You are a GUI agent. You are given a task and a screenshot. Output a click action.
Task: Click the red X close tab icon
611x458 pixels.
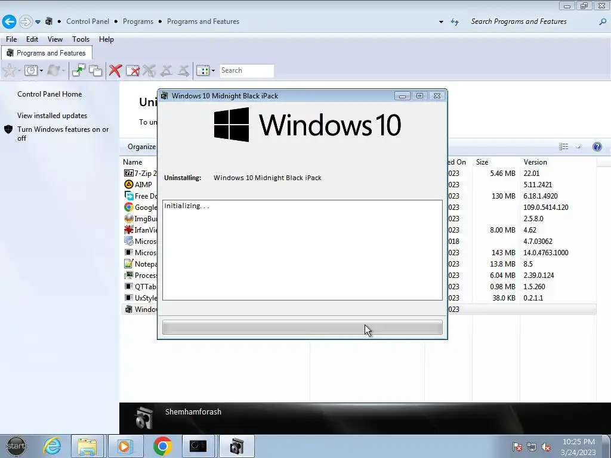tap(115, 70)
